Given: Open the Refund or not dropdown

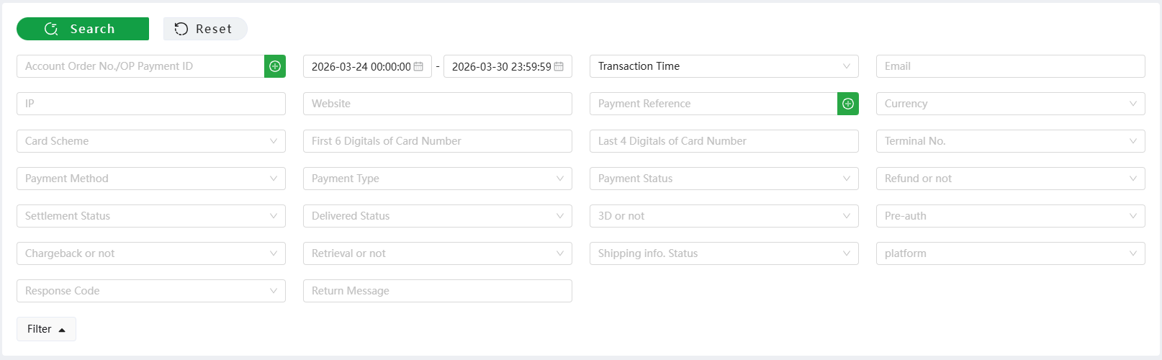Looking at the screenshot, I should (1011, 179).
